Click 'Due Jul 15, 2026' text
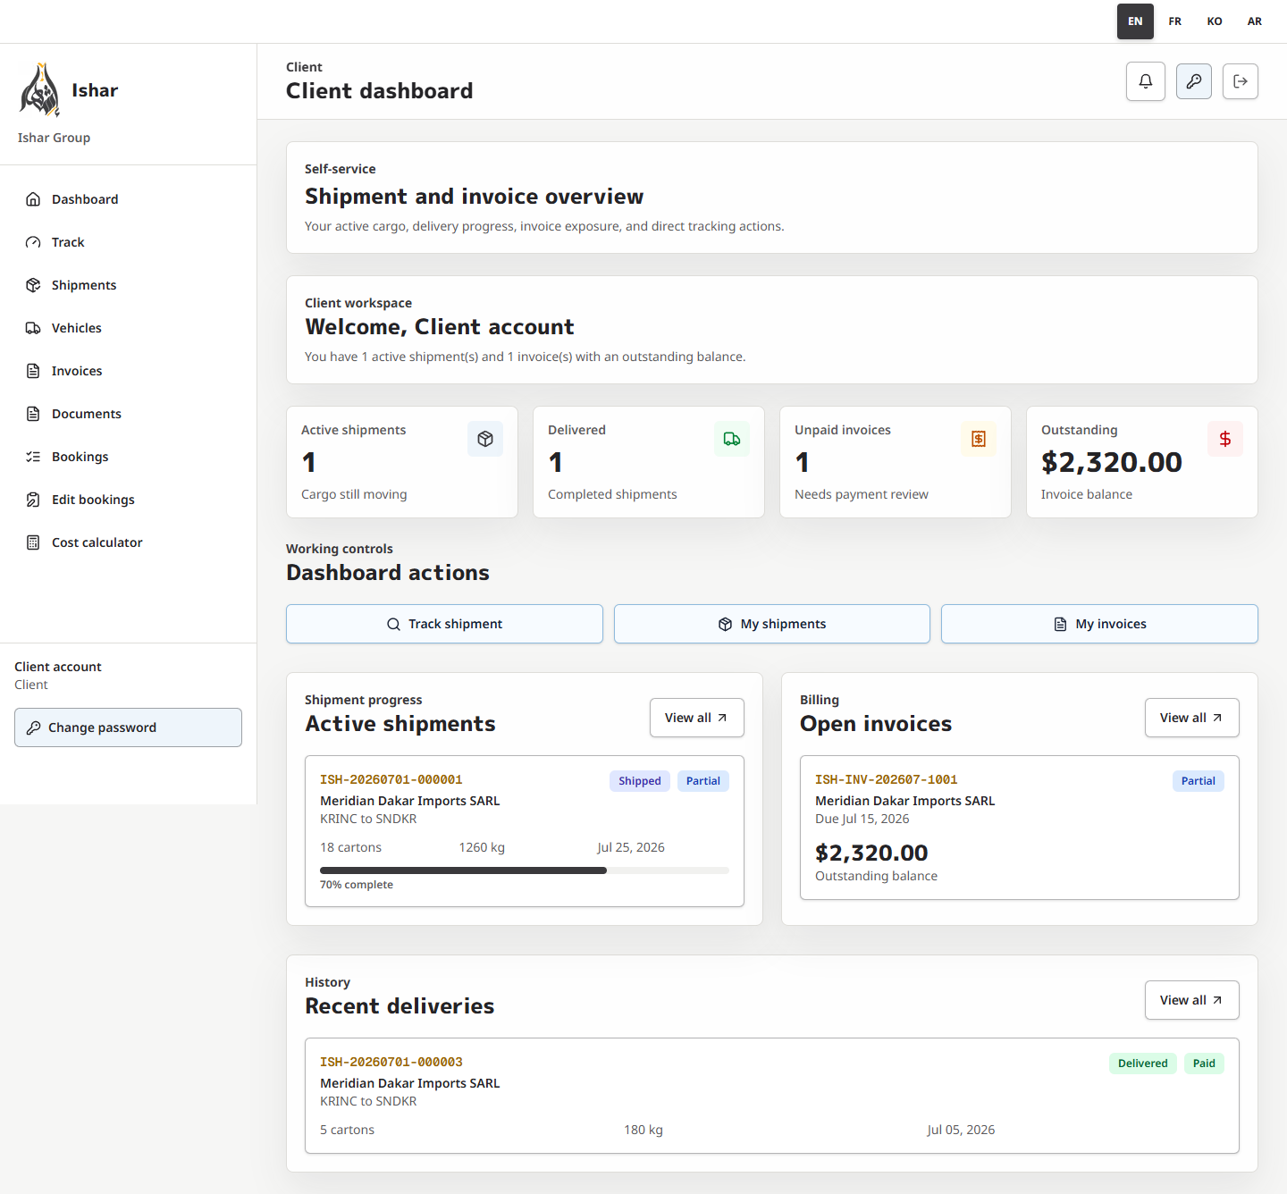 (x=862, y=819)
